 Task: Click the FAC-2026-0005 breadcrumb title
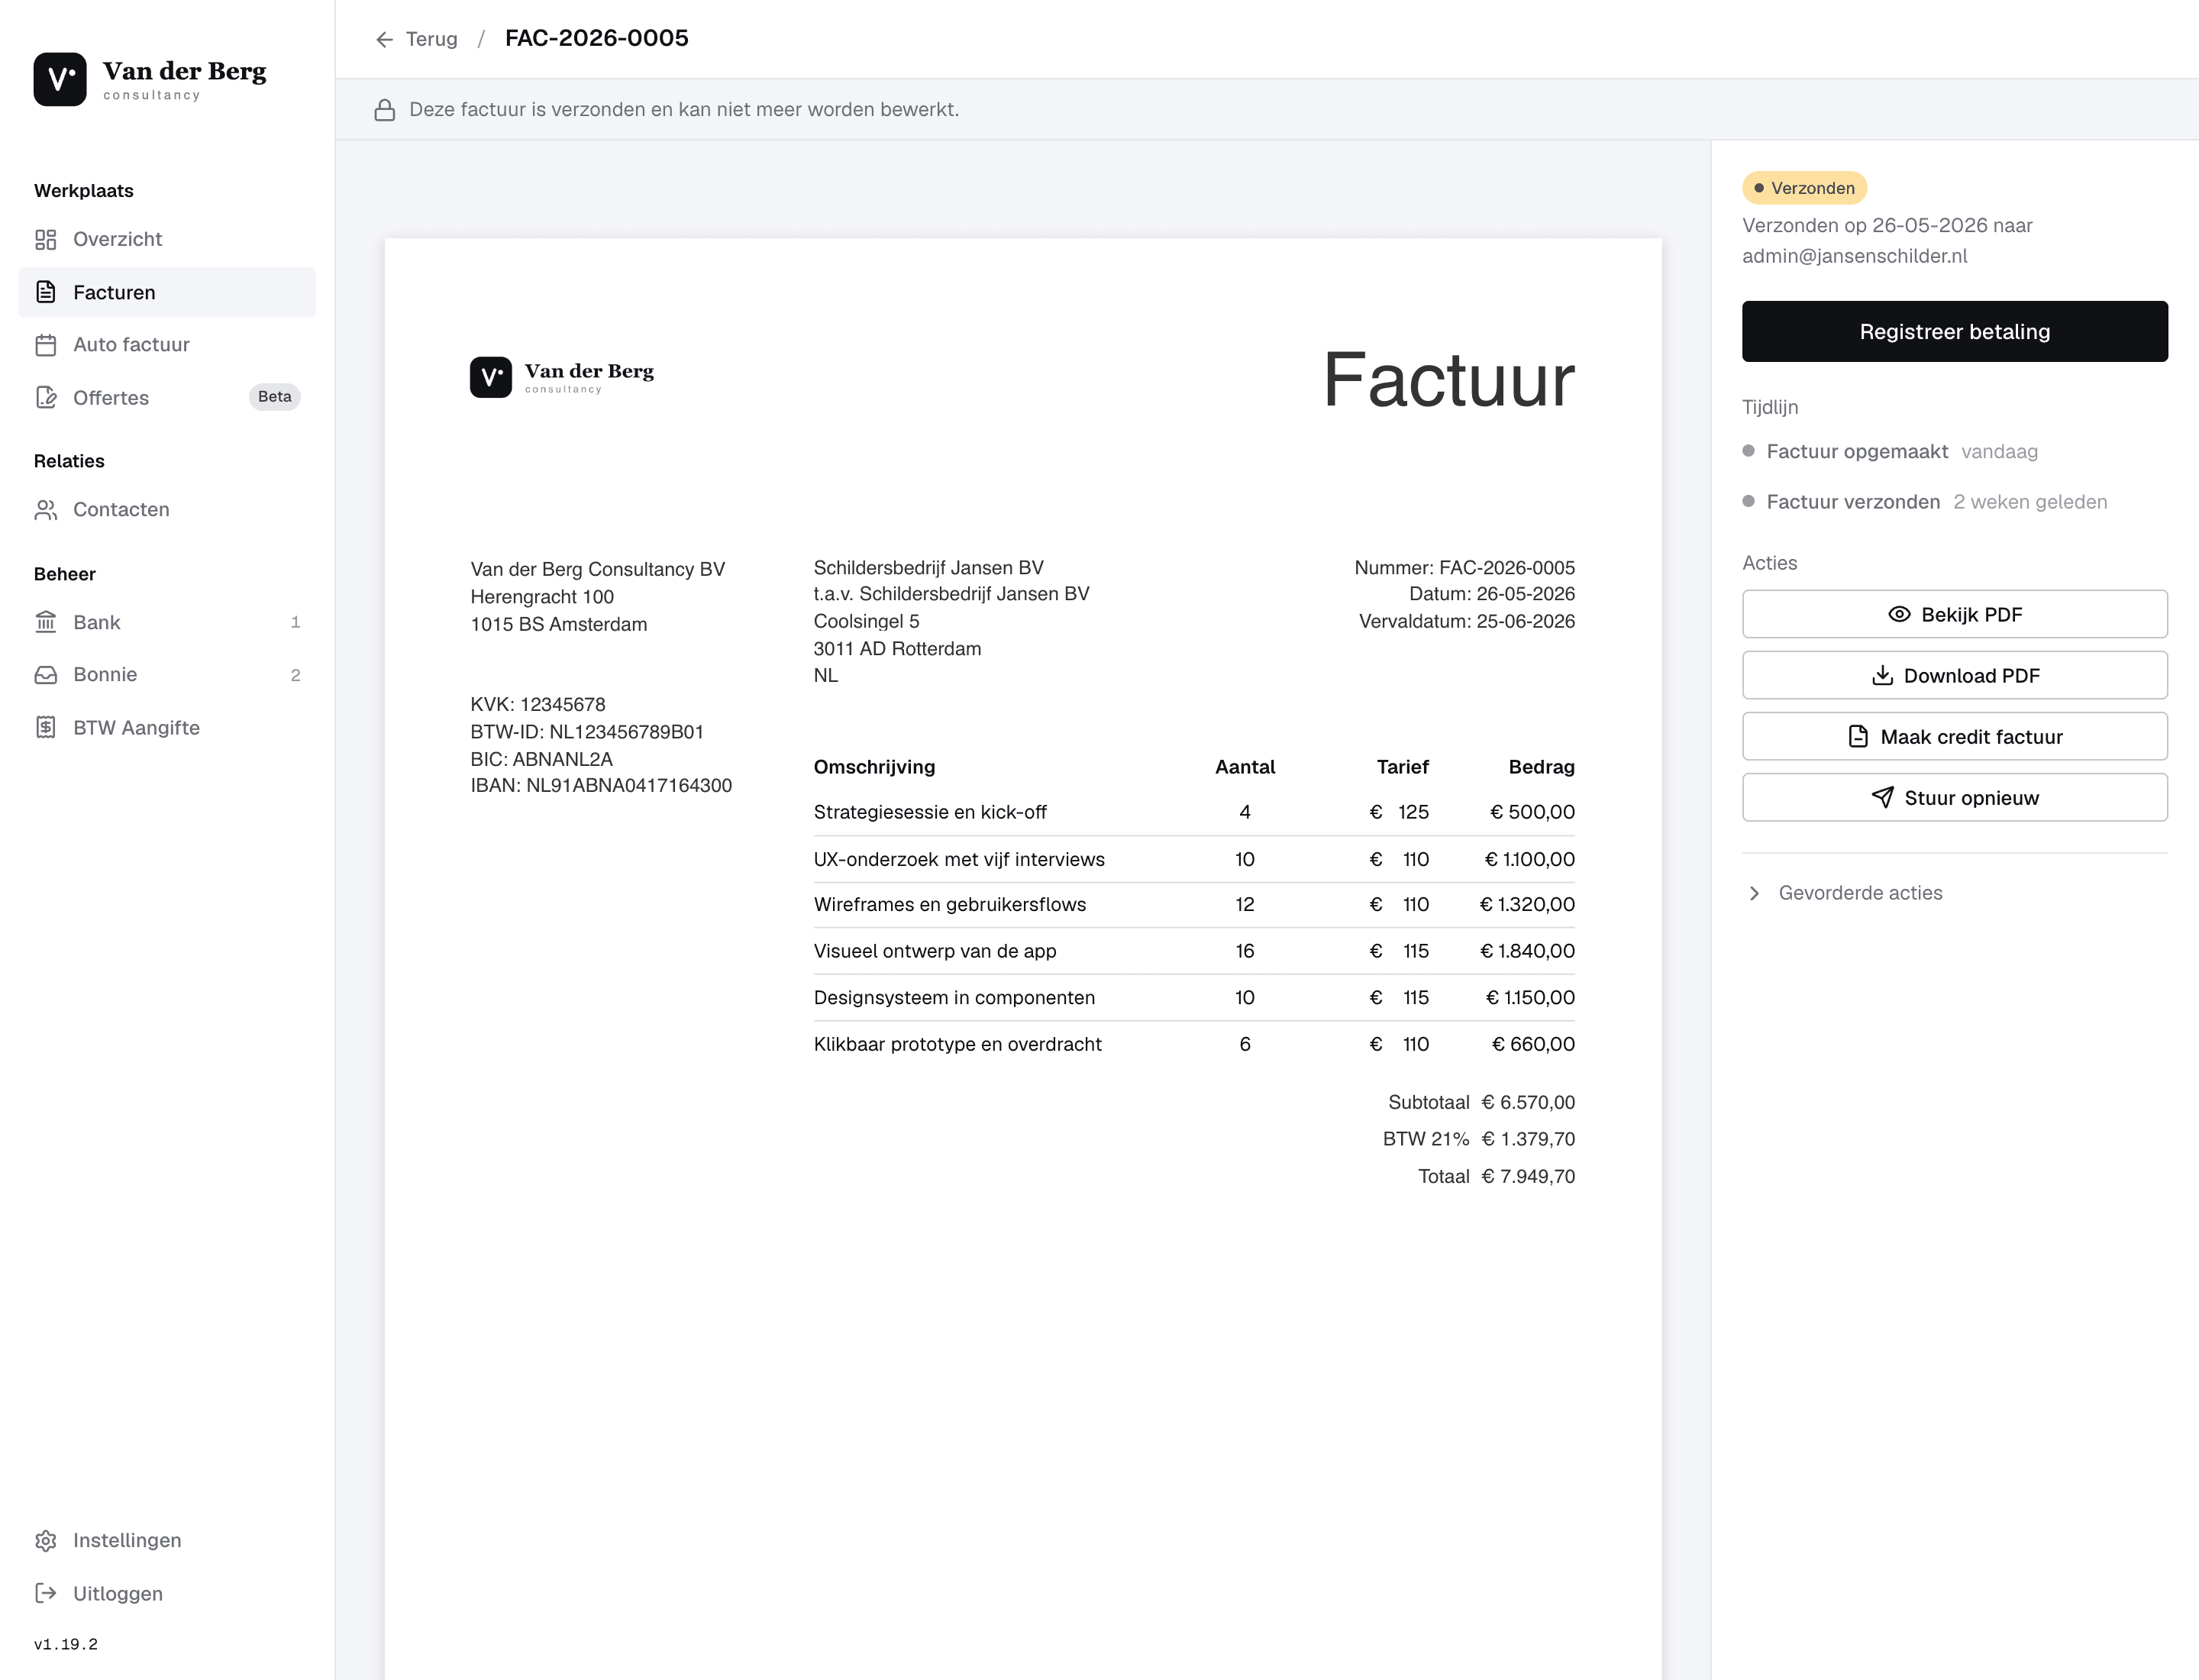(597, 38)
